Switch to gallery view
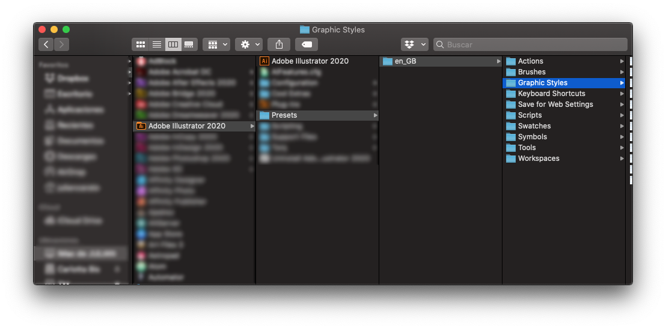The image size is (666, 329). pyautogui.click(x=189, y=44)
